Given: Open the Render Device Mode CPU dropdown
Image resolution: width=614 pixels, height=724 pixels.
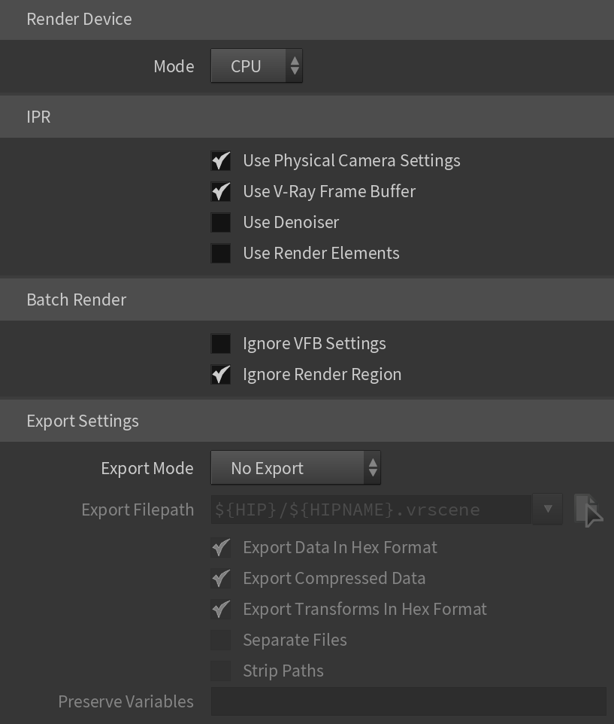Looking at the screenshot, I should [x=257, y=66].
